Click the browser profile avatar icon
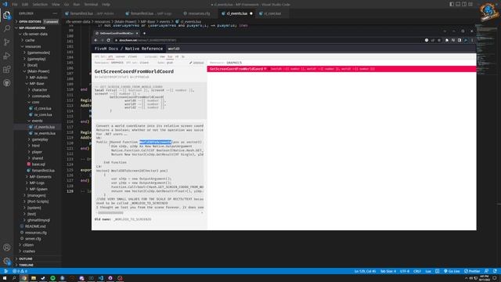Screen dimensions: 501x282 coord(466,40)
